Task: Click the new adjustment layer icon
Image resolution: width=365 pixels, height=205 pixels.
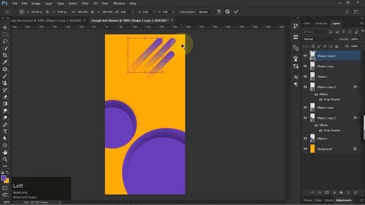Action: [334, 192]
